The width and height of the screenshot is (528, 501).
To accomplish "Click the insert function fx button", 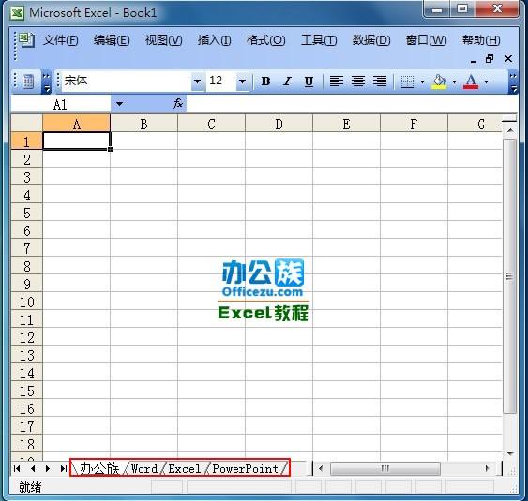I will (x=178, y=104).
